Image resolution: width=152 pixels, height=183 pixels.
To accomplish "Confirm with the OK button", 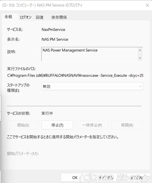I will 75,178.
